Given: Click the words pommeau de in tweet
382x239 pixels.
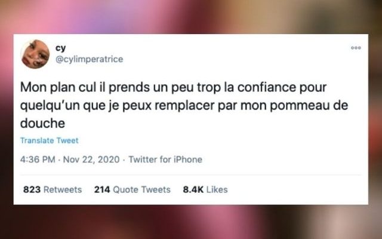Looking at the screenshot, I should tap(309, 106).
